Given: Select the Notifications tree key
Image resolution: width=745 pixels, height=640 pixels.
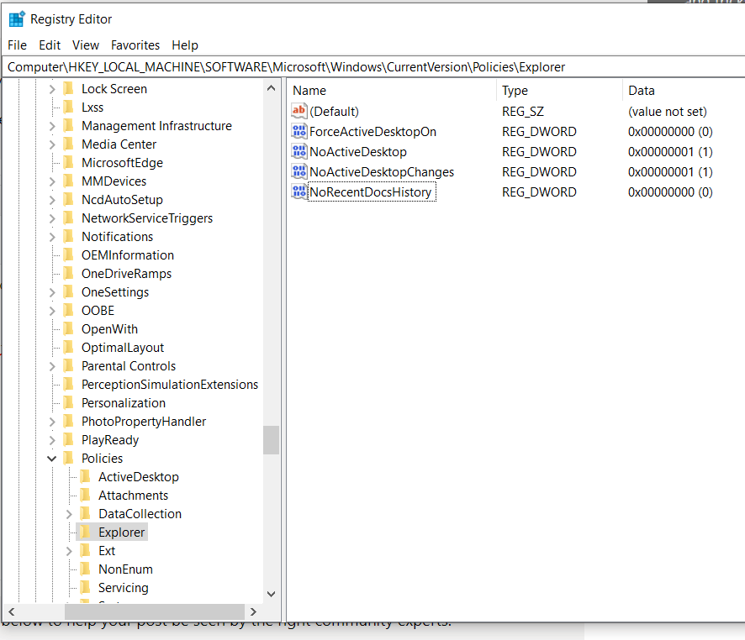Looking at the screenshot, I should [x=118, y=237].
